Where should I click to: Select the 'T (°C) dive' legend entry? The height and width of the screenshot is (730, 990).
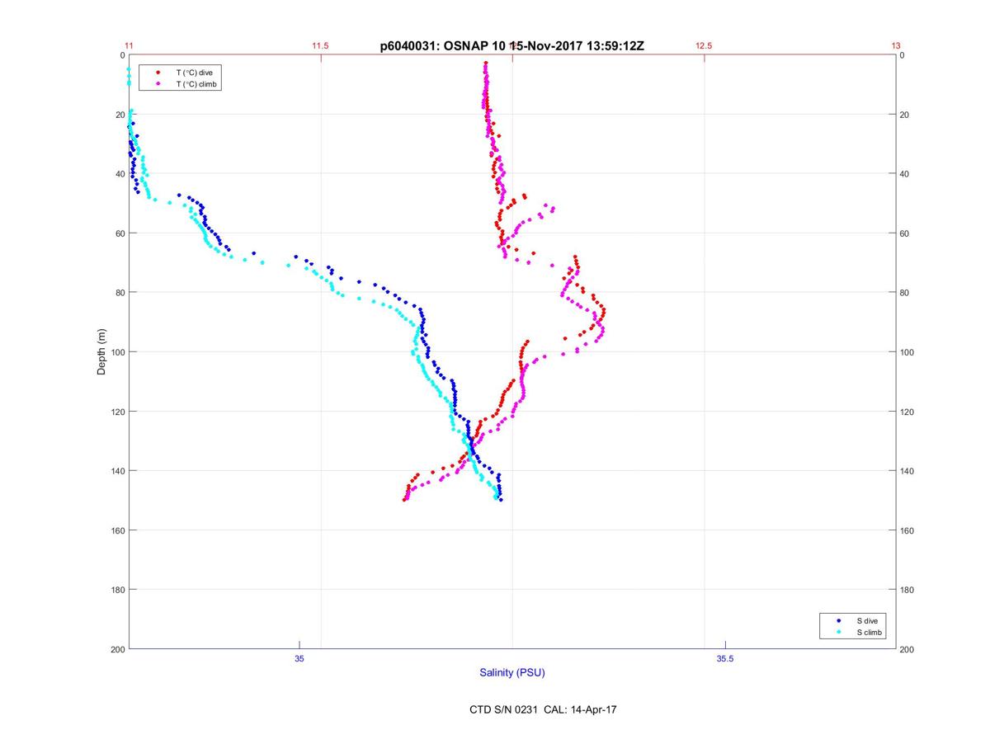194,73
